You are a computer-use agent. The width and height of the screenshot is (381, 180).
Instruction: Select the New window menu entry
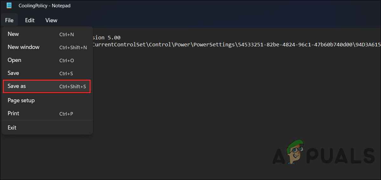24,47
